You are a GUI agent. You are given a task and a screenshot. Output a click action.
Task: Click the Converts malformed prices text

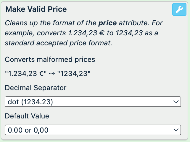(x=50, y=60)
